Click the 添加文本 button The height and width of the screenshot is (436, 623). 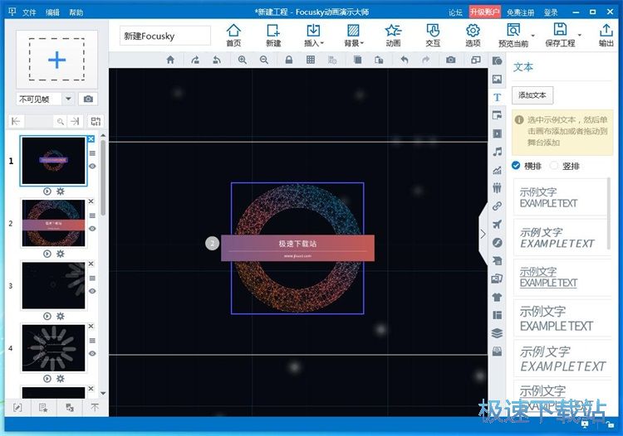pyautogui.click(x=532, y=95)
